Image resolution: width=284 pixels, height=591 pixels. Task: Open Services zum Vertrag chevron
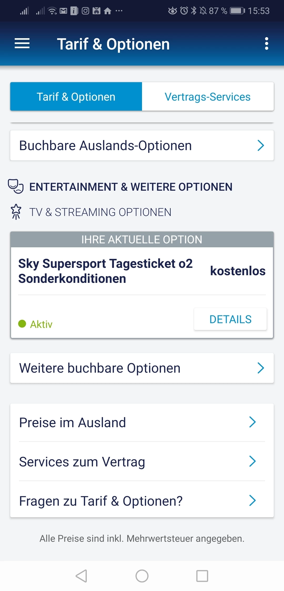(252, 461)
